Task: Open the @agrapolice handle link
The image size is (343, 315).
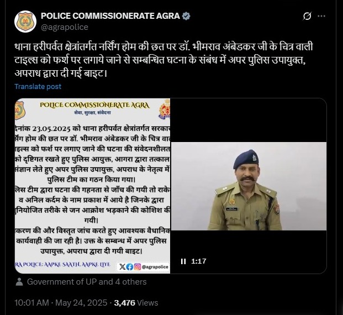Action: click(65, 27)
